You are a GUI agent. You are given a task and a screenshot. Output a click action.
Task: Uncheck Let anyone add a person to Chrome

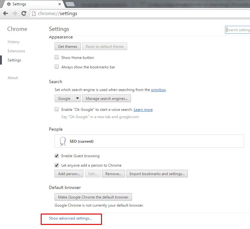click(57, 165)
